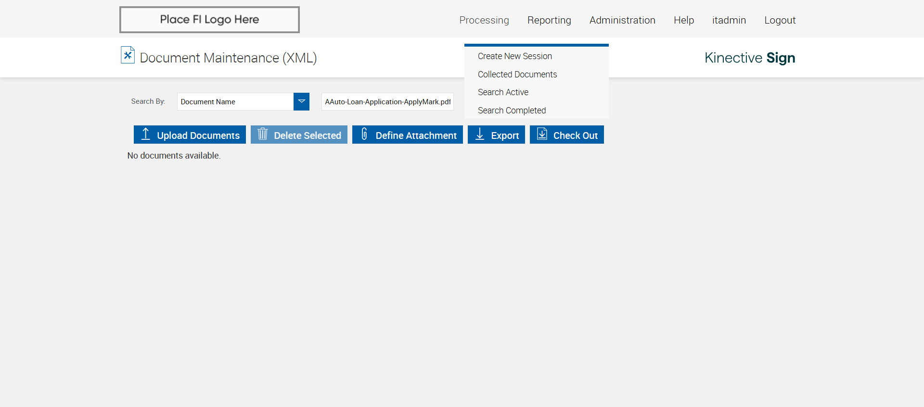The height and width of the screenshot is (407, 924).
Task: Click the paperclip icon on Define Attachment
Action: tap(364, 134)
